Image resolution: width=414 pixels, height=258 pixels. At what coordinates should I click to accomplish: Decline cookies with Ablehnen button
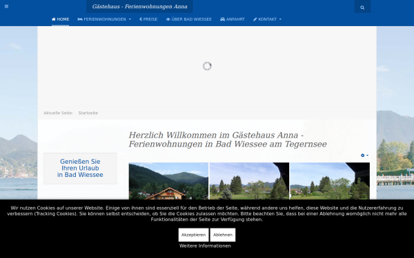[x=223, y=235]
